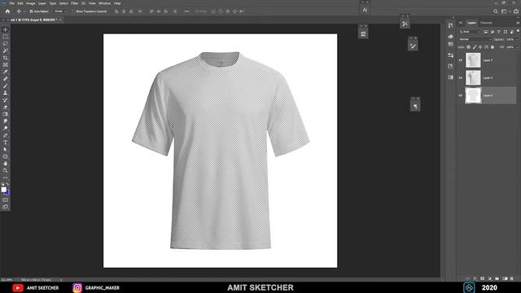Select the Rectangular Marquee tool
The image size is (521, 293).
(6, 37)
